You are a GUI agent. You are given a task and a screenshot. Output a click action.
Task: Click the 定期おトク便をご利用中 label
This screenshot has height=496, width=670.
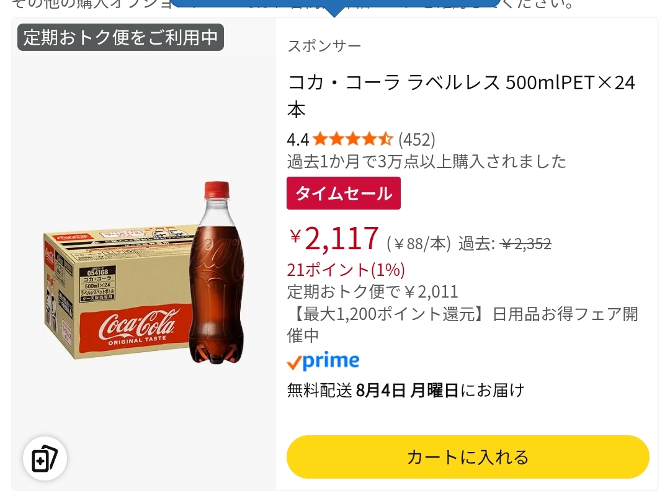click(x=120, y=37)
